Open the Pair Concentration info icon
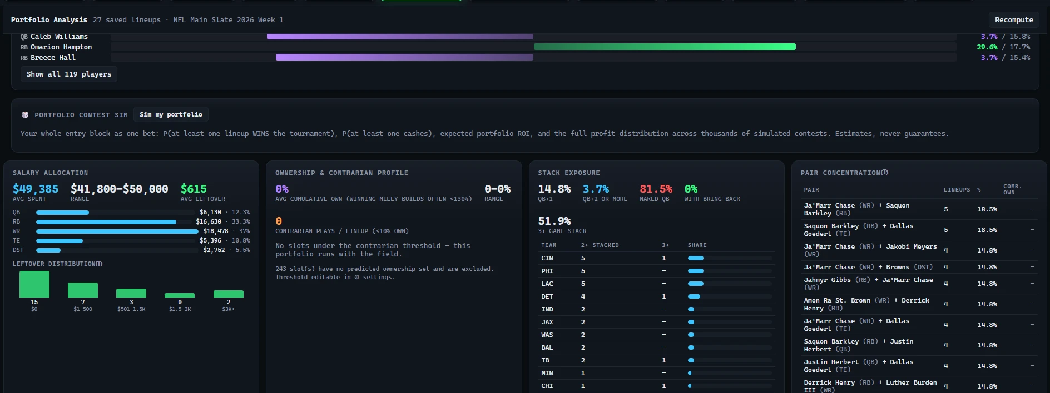Screen dimensions: 1050x393 (x=885, y=173)
